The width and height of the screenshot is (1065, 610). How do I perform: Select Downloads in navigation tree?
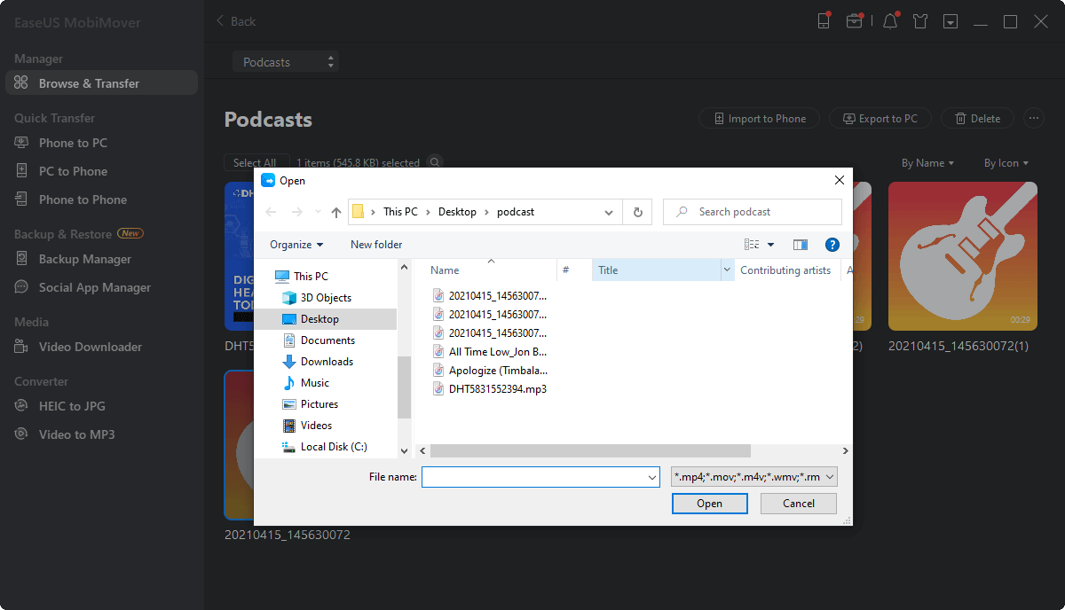(x=326, y=362)
